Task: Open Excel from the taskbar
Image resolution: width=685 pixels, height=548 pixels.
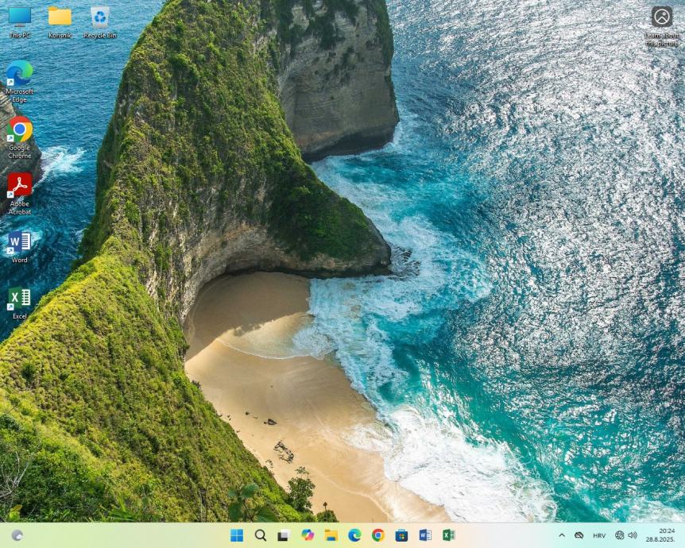Action: point(448,535)
